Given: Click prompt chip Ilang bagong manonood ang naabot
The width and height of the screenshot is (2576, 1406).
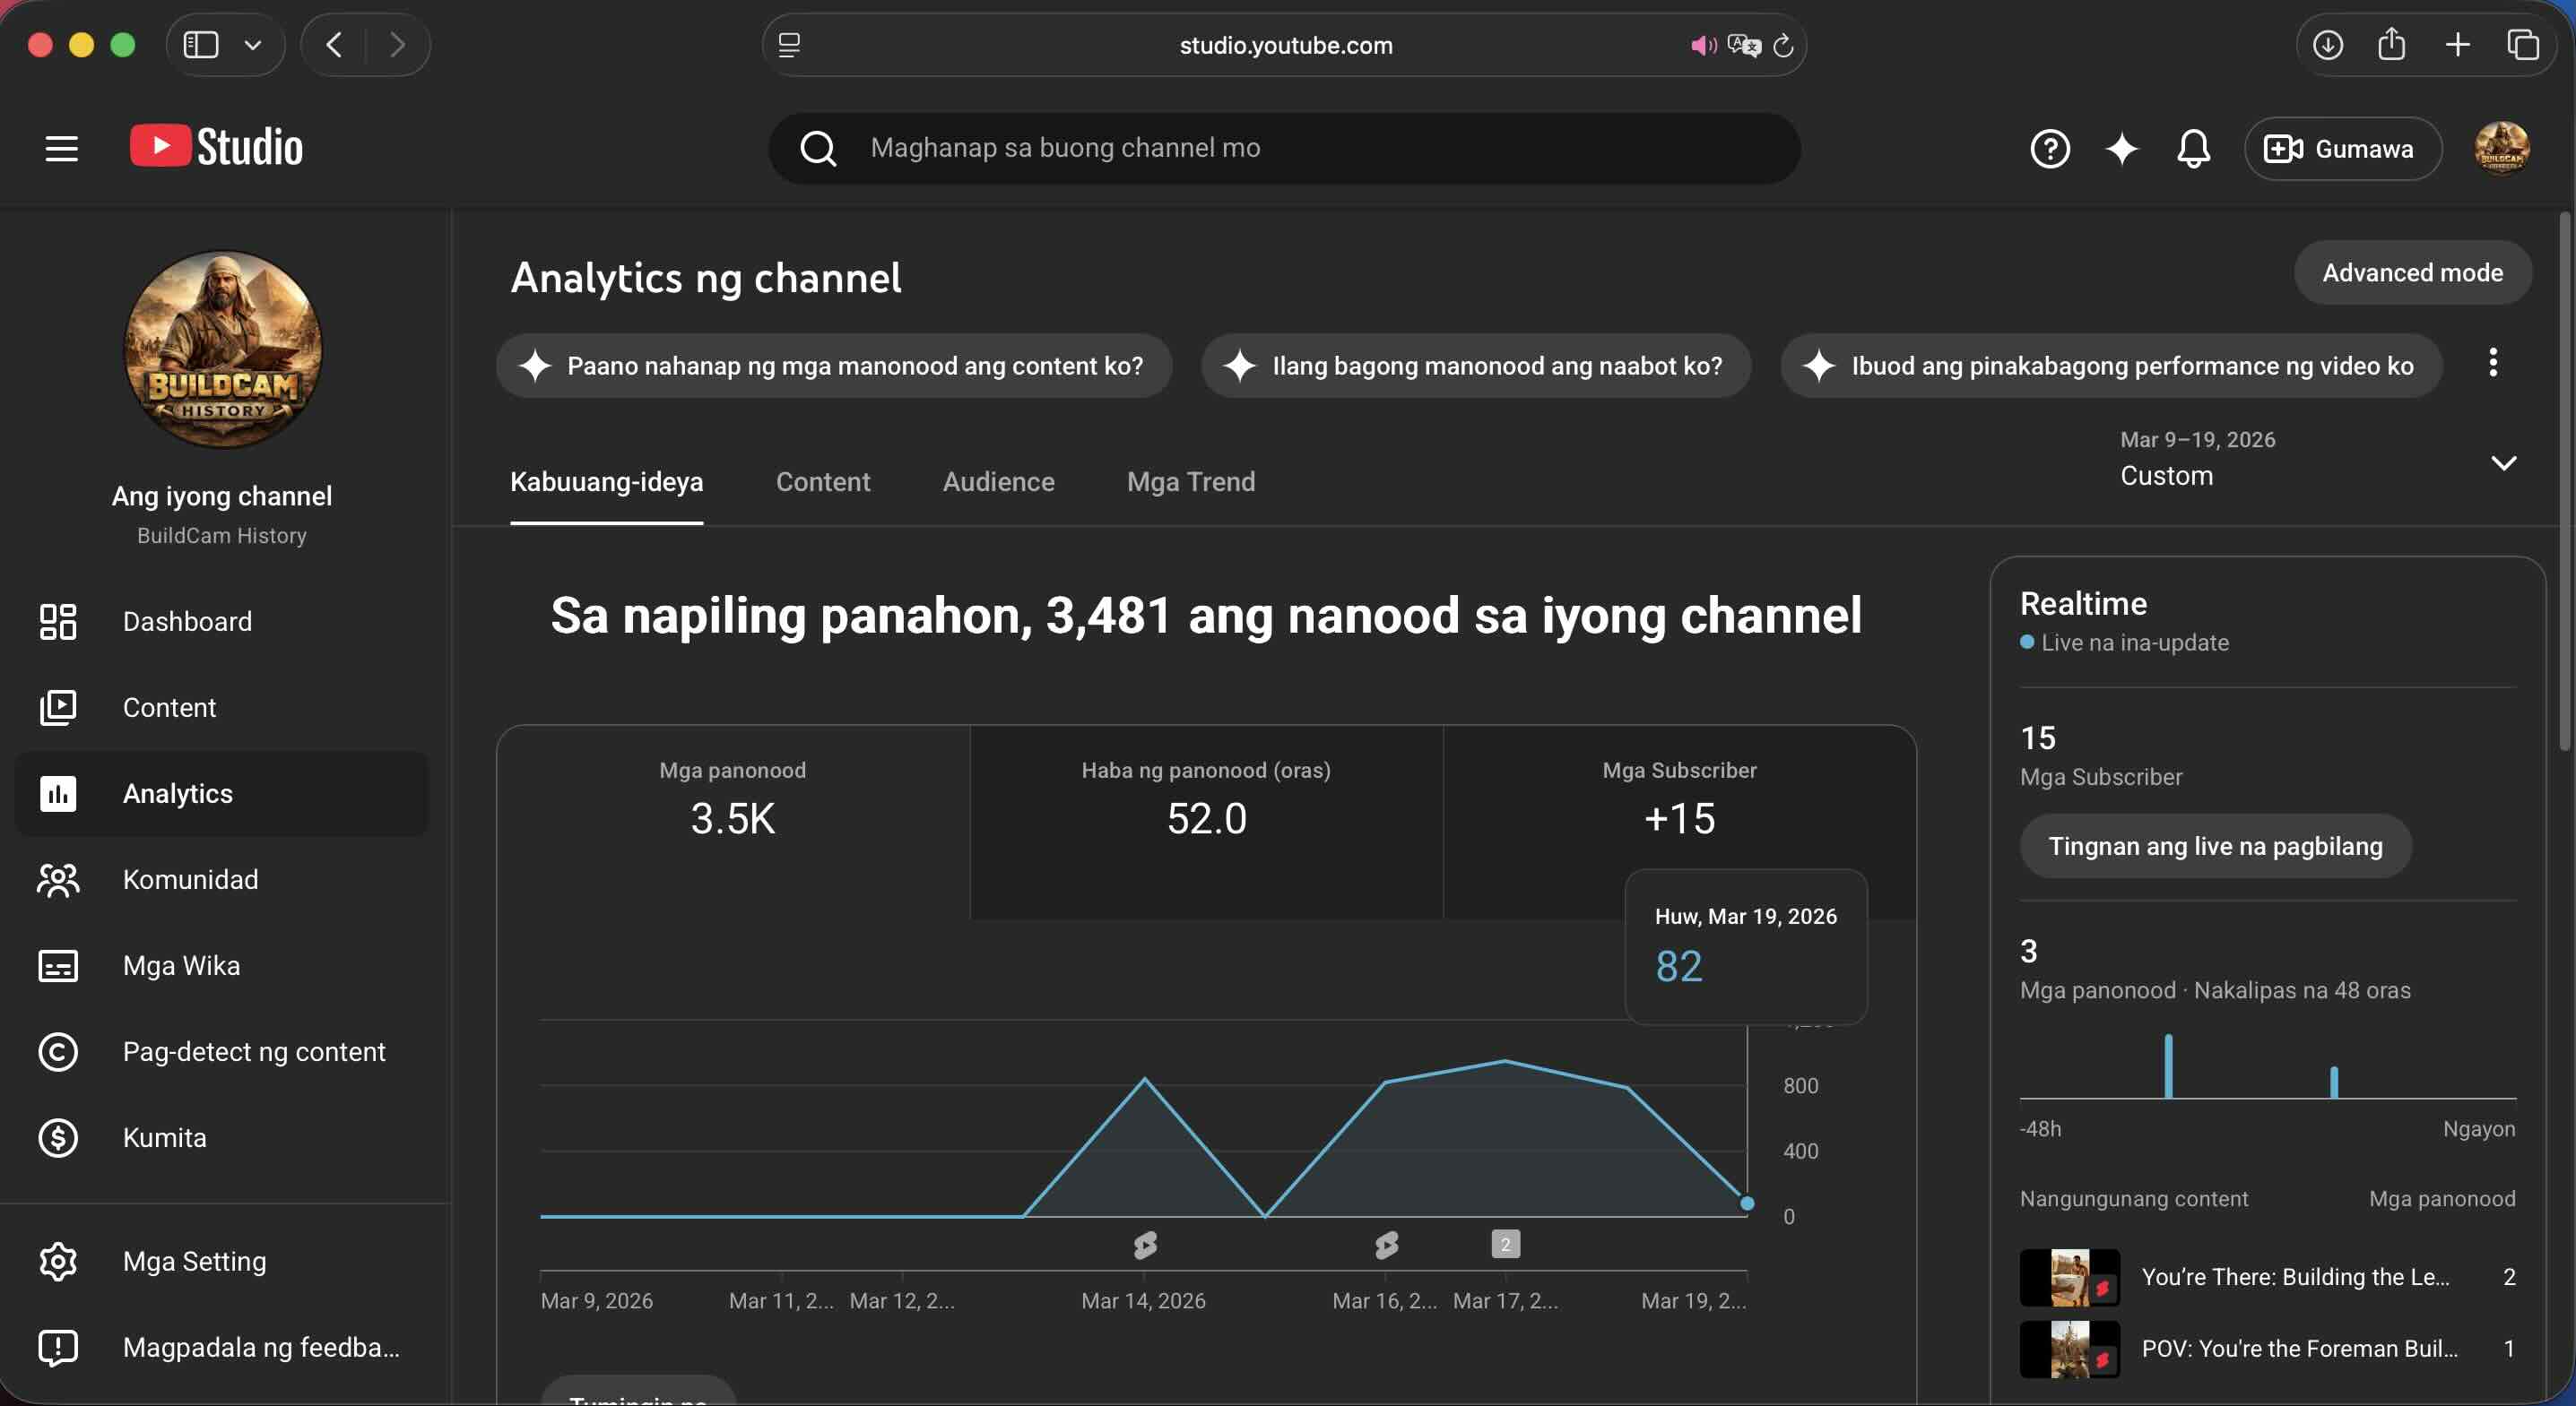Looking at the screenshot, I should (1476, 366).
